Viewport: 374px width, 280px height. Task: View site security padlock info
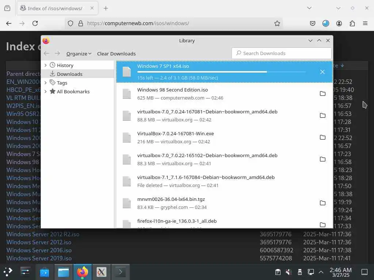(81, 23)
